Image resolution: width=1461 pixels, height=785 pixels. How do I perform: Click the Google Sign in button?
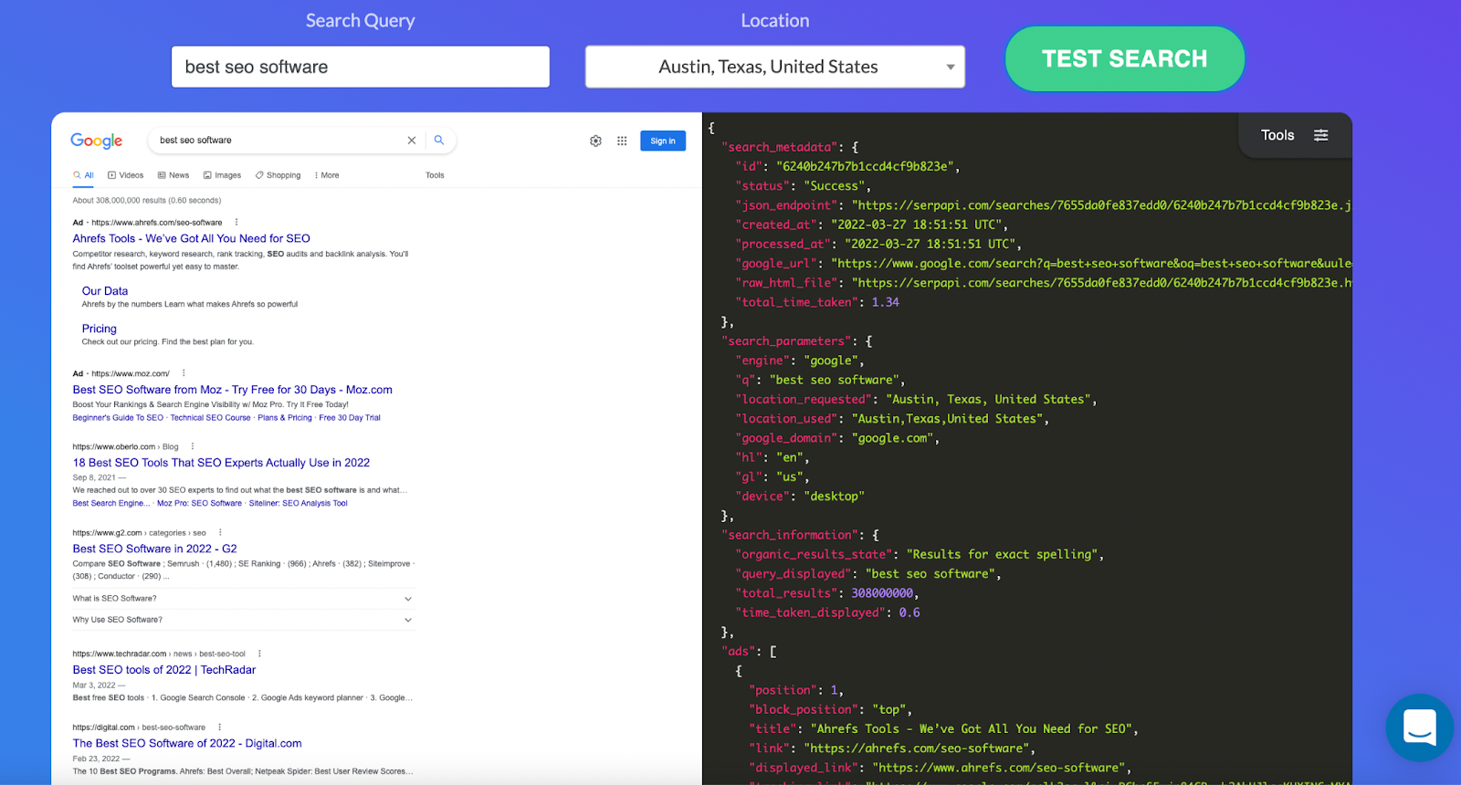(x=663, y=141)
